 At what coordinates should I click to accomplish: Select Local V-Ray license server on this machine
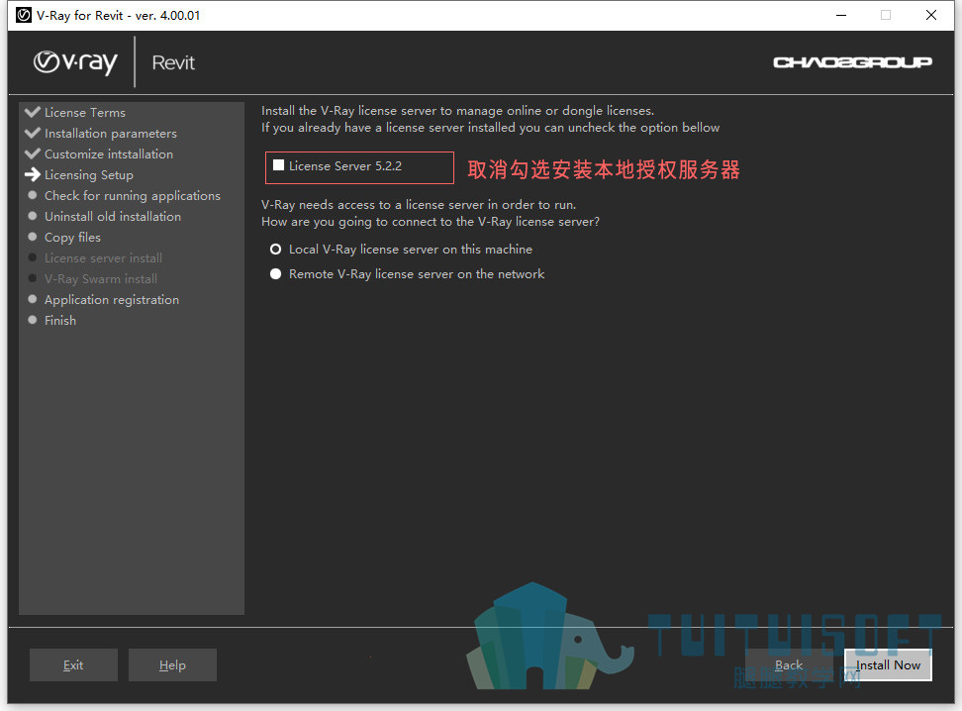tap(276, 250)
